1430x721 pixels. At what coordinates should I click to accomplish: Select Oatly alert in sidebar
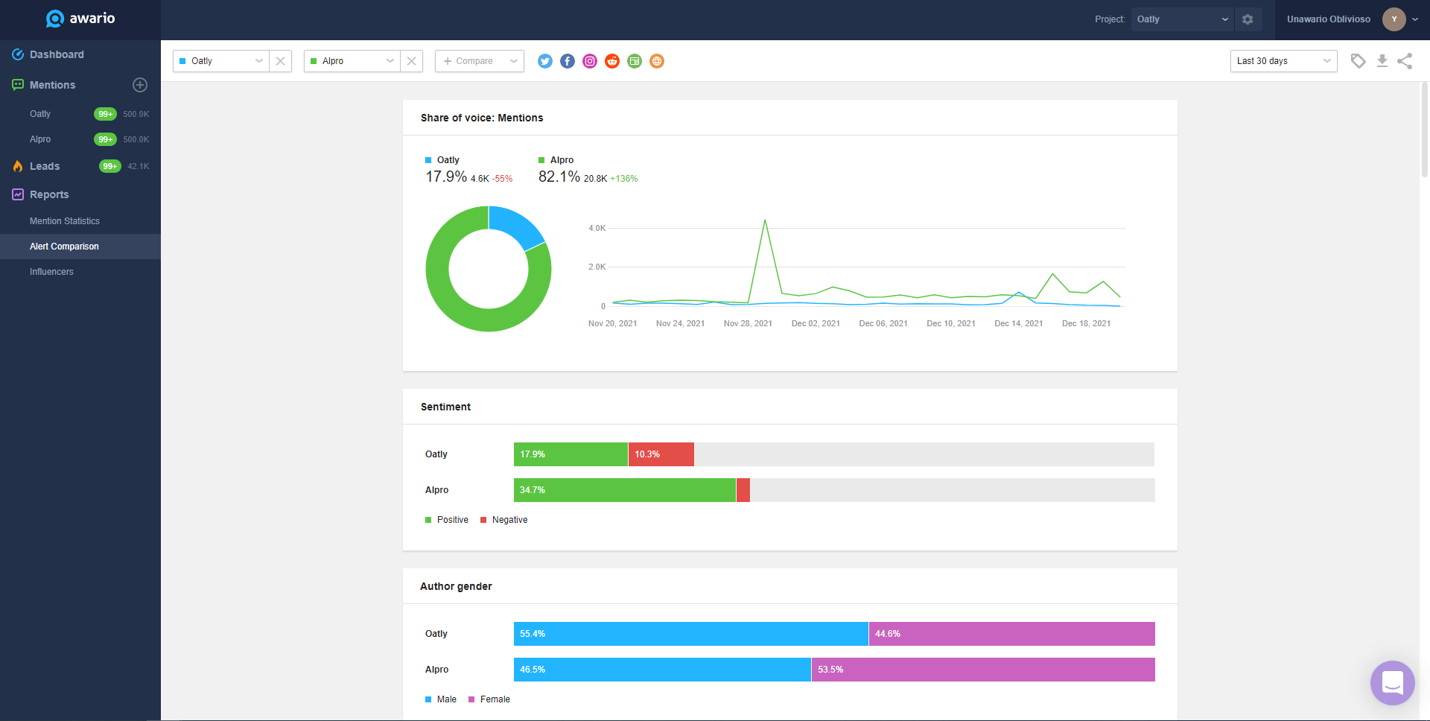pyautogui.click(x=40, y=114)
